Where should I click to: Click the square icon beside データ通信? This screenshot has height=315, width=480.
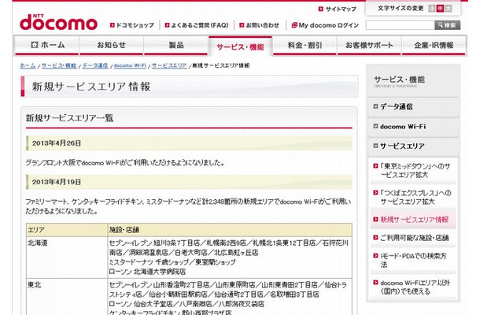(x=375, y=106)
